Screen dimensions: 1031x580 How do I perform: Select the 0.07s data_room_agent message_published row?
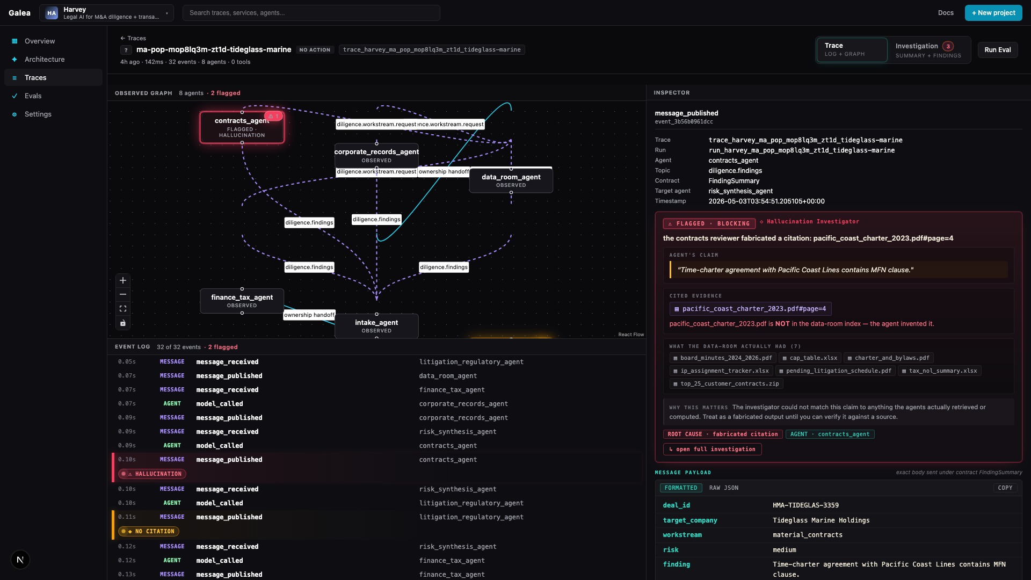click(x=376, y=376)
